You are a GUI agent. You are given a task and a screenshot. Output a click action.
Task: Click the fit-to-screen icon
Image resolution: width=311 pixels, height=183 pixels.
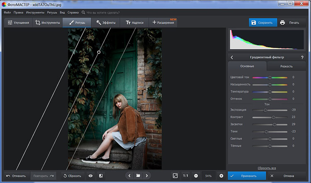pyautogui.click(x=175, y=176)
